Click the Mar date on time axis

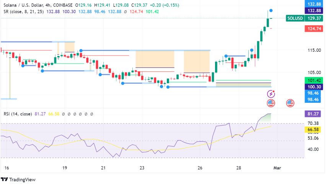tap(277, 168)
